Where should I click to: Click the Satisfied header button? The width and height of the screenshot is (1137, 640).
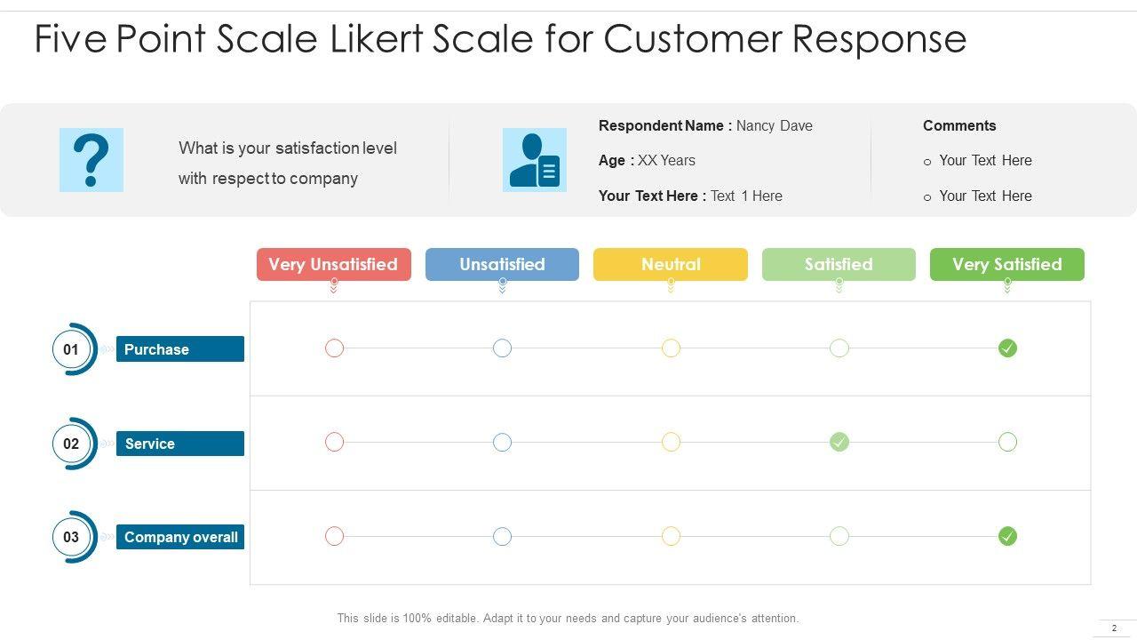839,264
